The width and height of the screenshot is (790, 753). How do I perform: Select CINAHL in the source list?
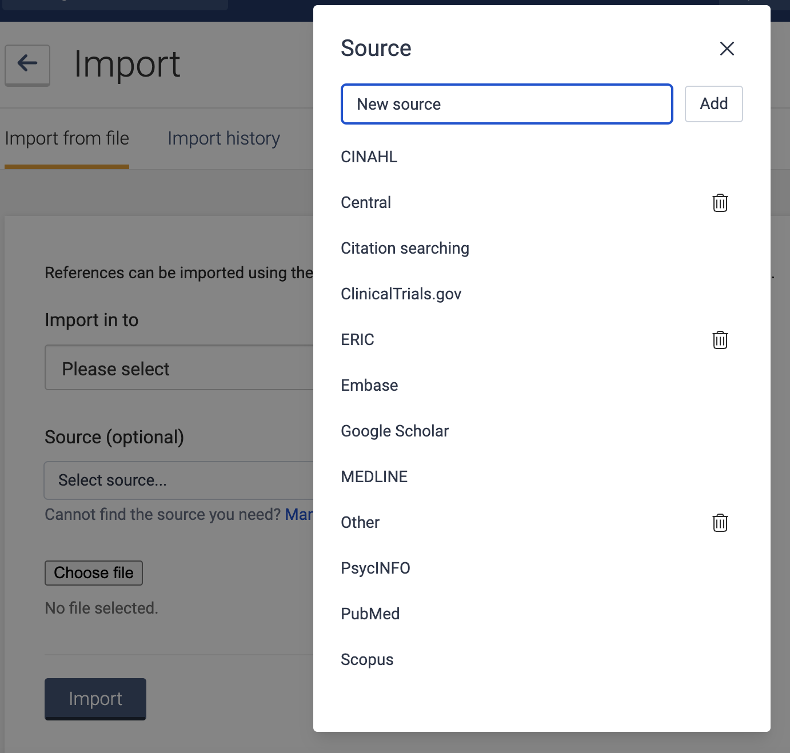tap(369, 157)
